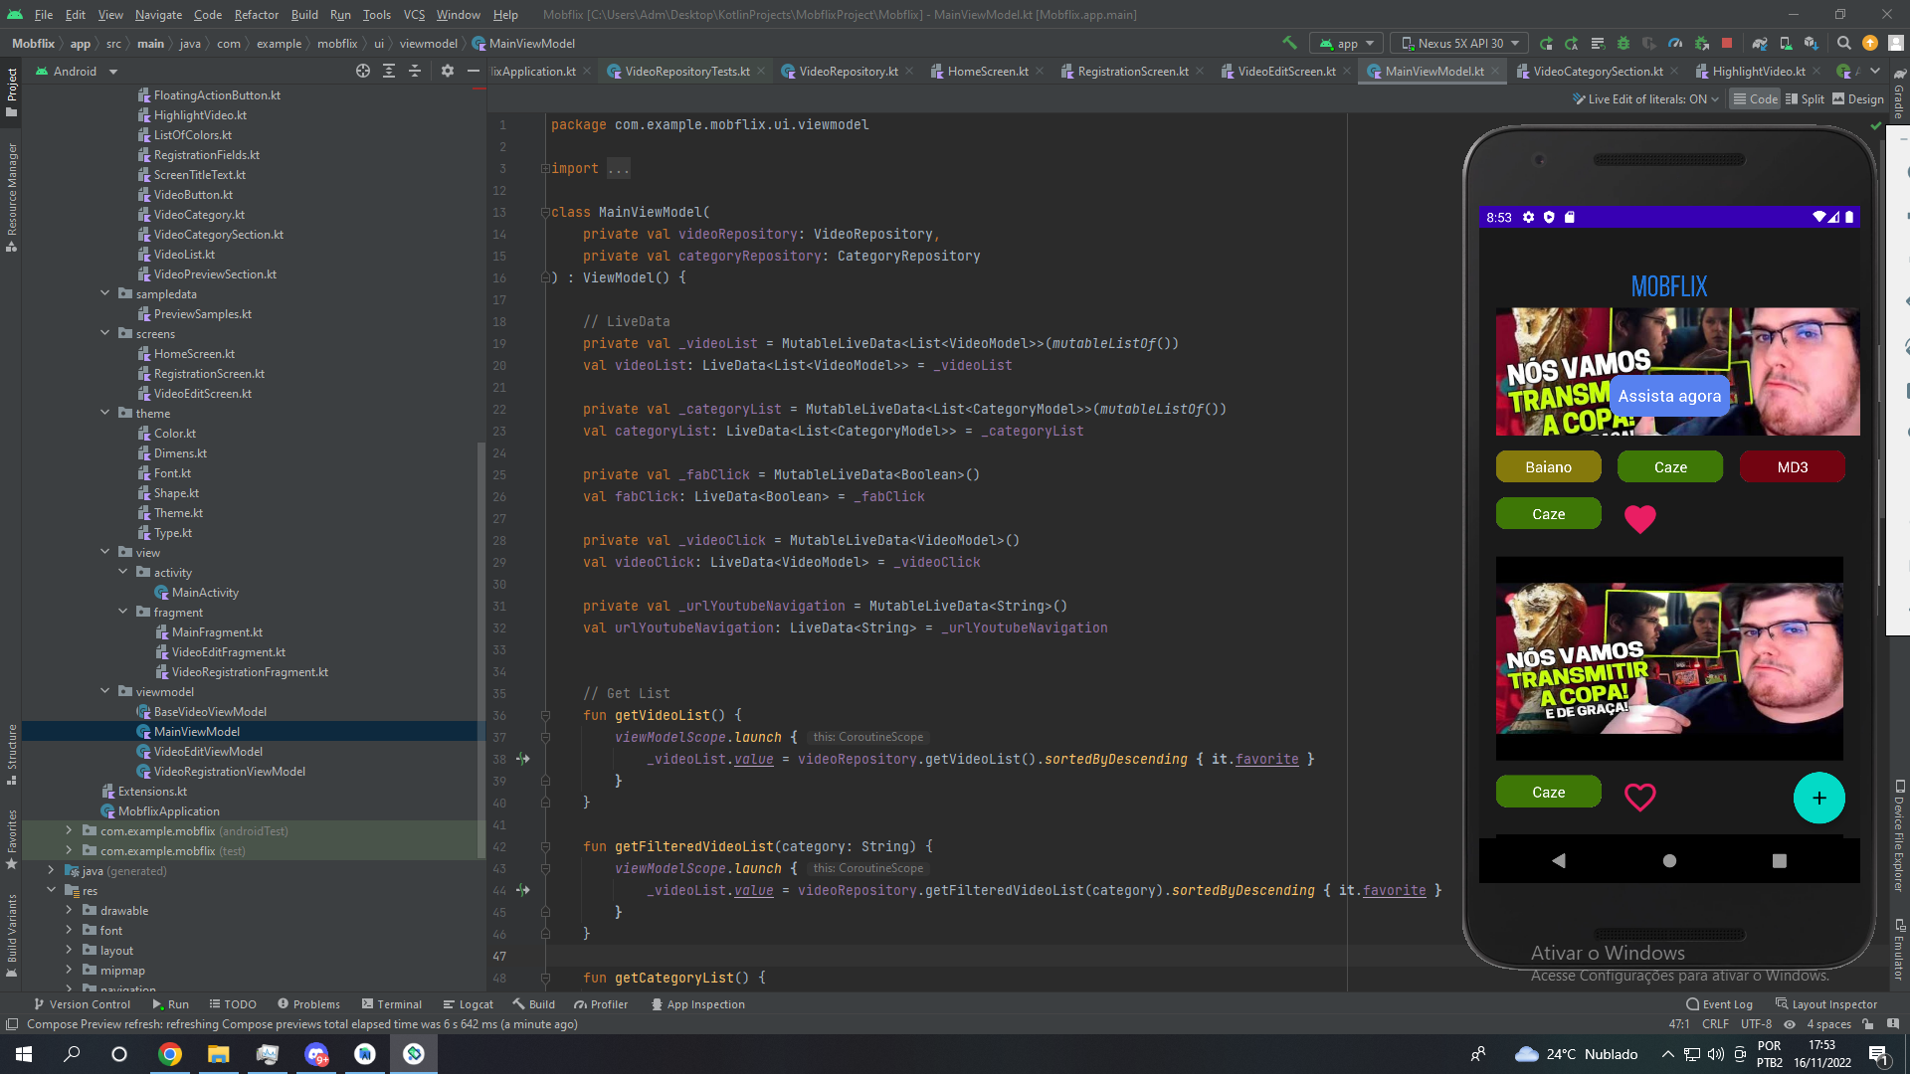Image resolution: width=1910 pixels, height=1075 pixels.
Task: Collapse all icon in Project panel header
Action: pyautogui.click(x=415, y=72)
